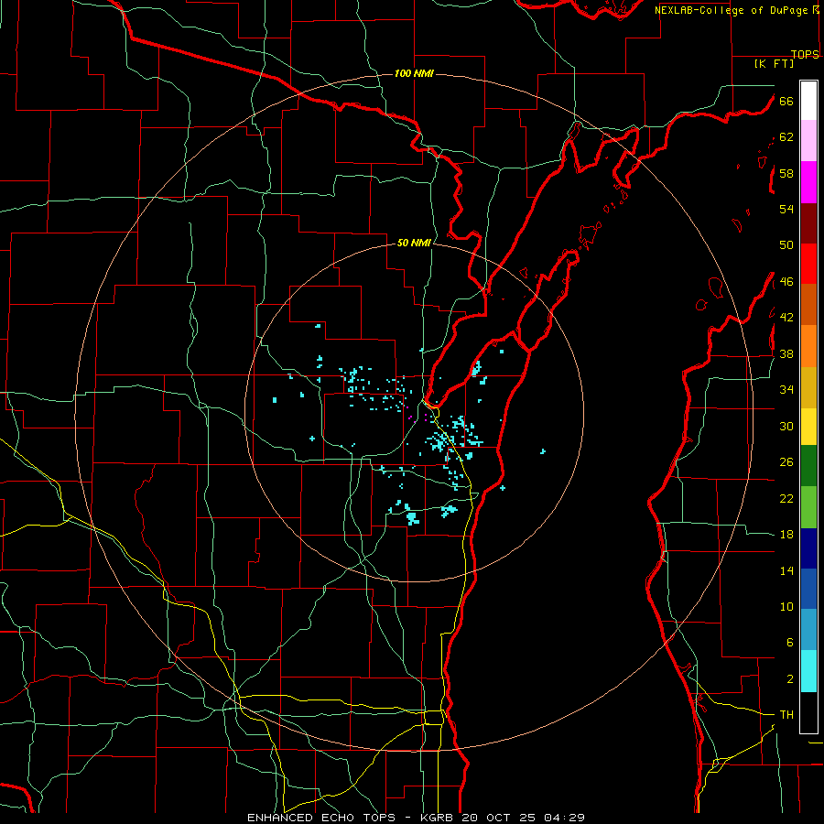Click the TOPS legend title

805,54
